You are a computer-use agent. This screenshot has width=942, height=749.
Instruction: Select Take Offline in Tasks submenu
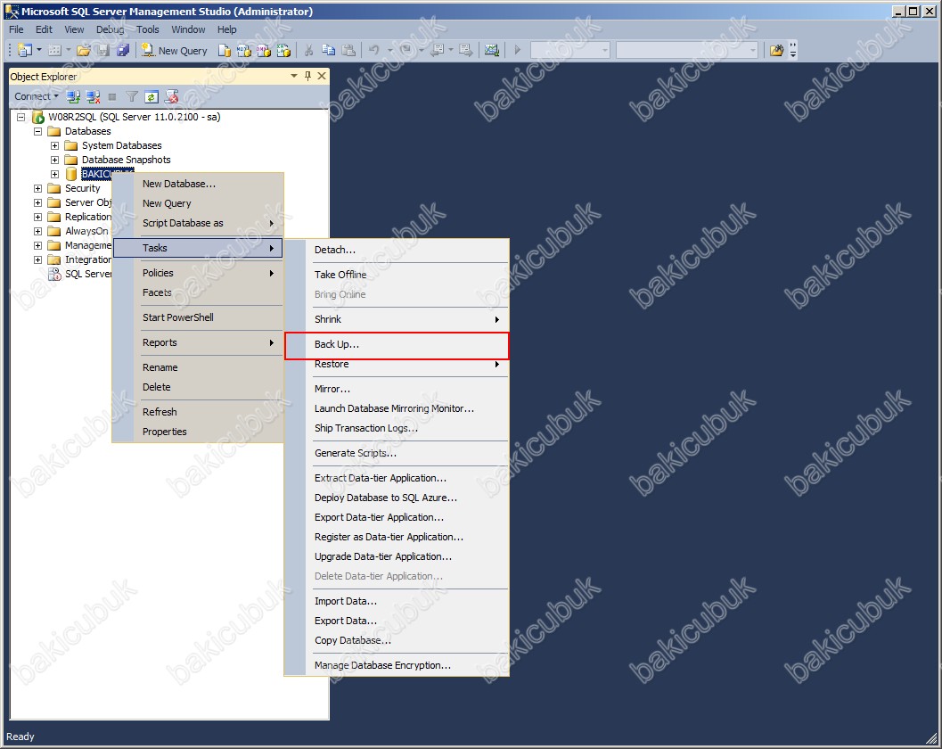tap(397, 275)
